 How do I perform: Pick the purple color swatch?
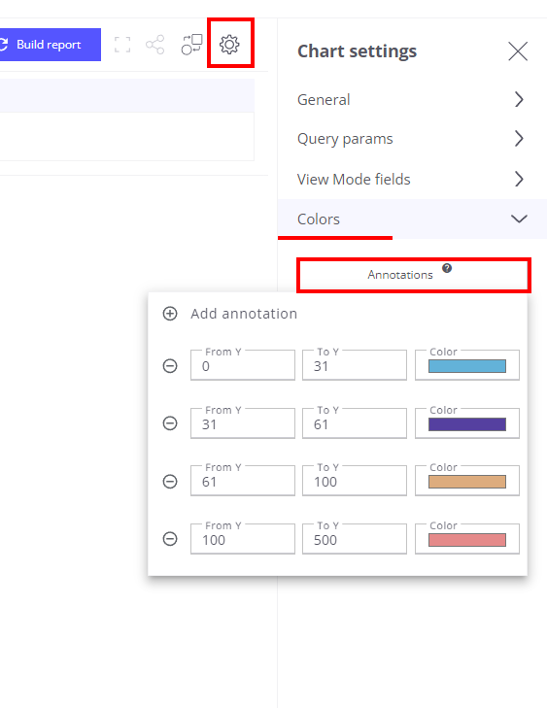[x=467, y=424]
